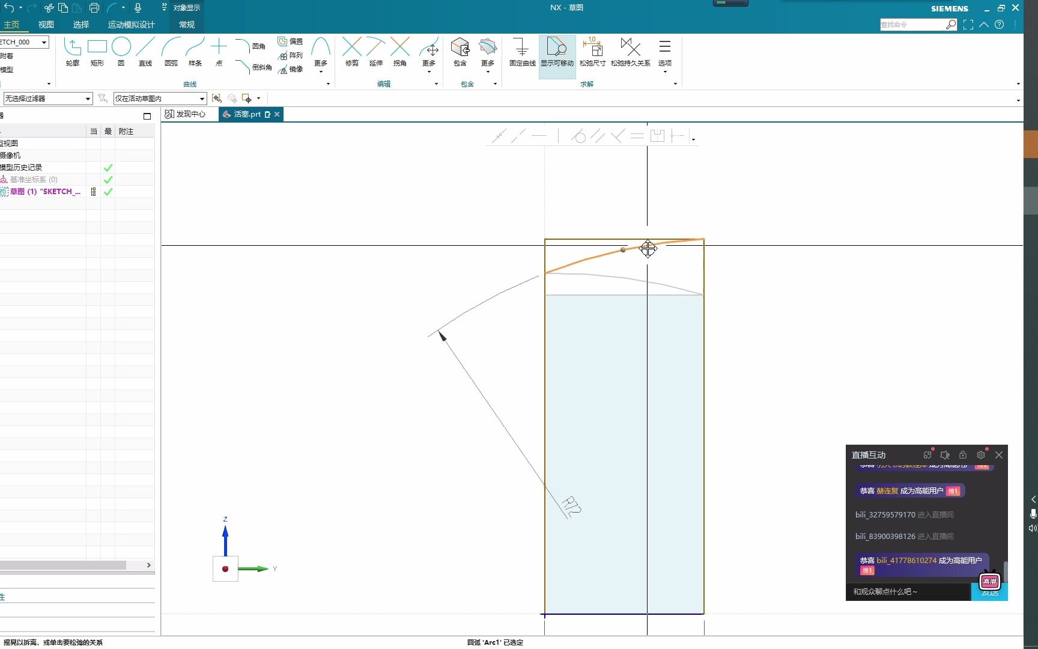Close the 活塞.prt document tab
1038x649 pixels.
point(277,114)
